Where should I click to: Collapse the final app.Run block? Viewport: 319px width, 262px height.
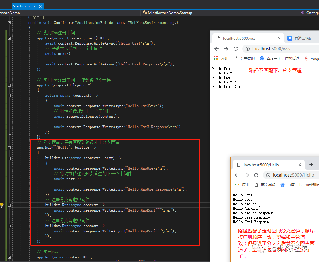(x=9, y=257)
